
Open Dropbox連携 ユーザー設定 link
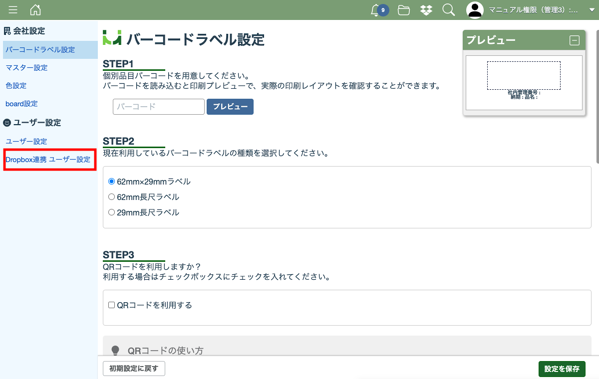pyautogui.click(x=48, y=160)
